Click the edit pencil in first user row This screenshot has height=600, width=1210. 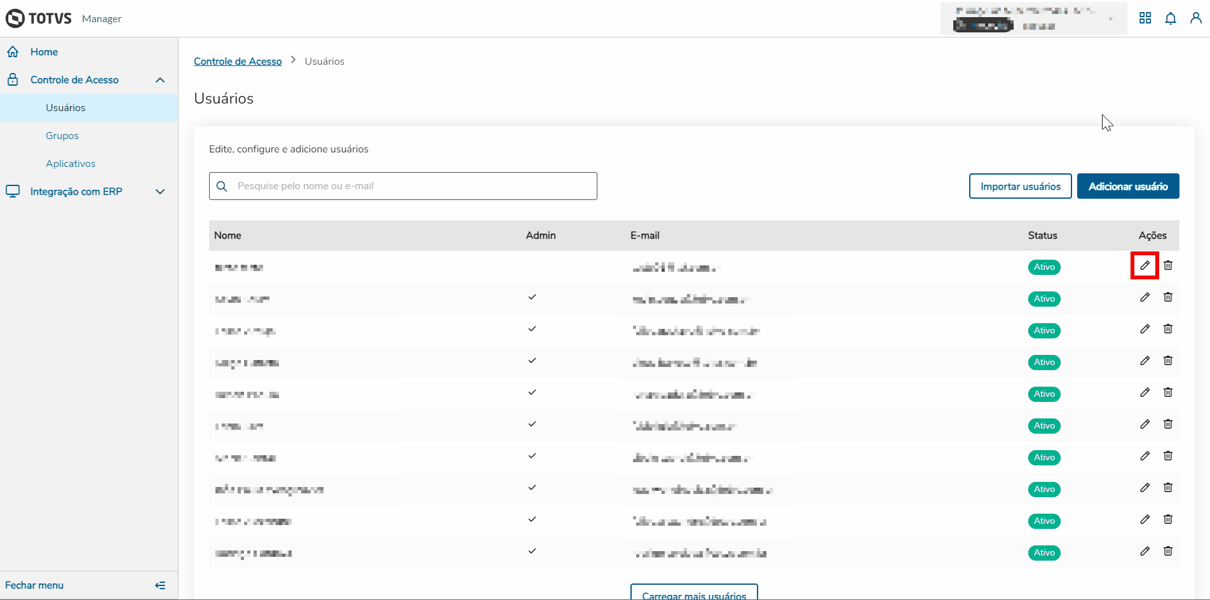[x=1145, y=265]
